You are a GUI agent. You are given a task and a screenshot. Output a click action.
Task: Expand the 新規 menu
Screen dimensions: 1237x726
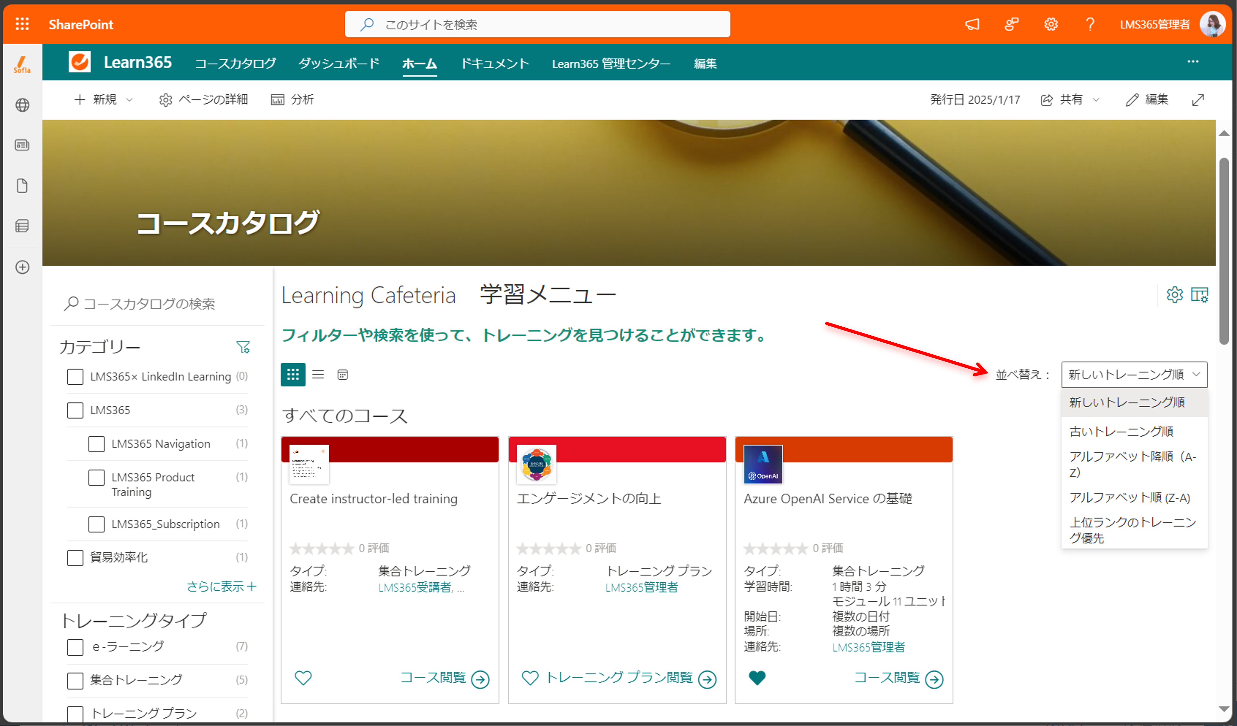click(x=104, y=99)
